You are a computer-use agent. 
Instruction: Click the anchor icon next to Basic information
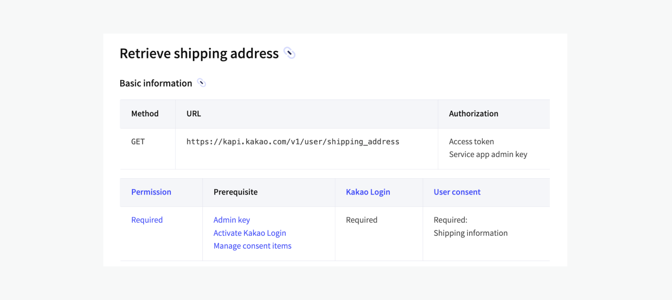click(x=202, y=83)
